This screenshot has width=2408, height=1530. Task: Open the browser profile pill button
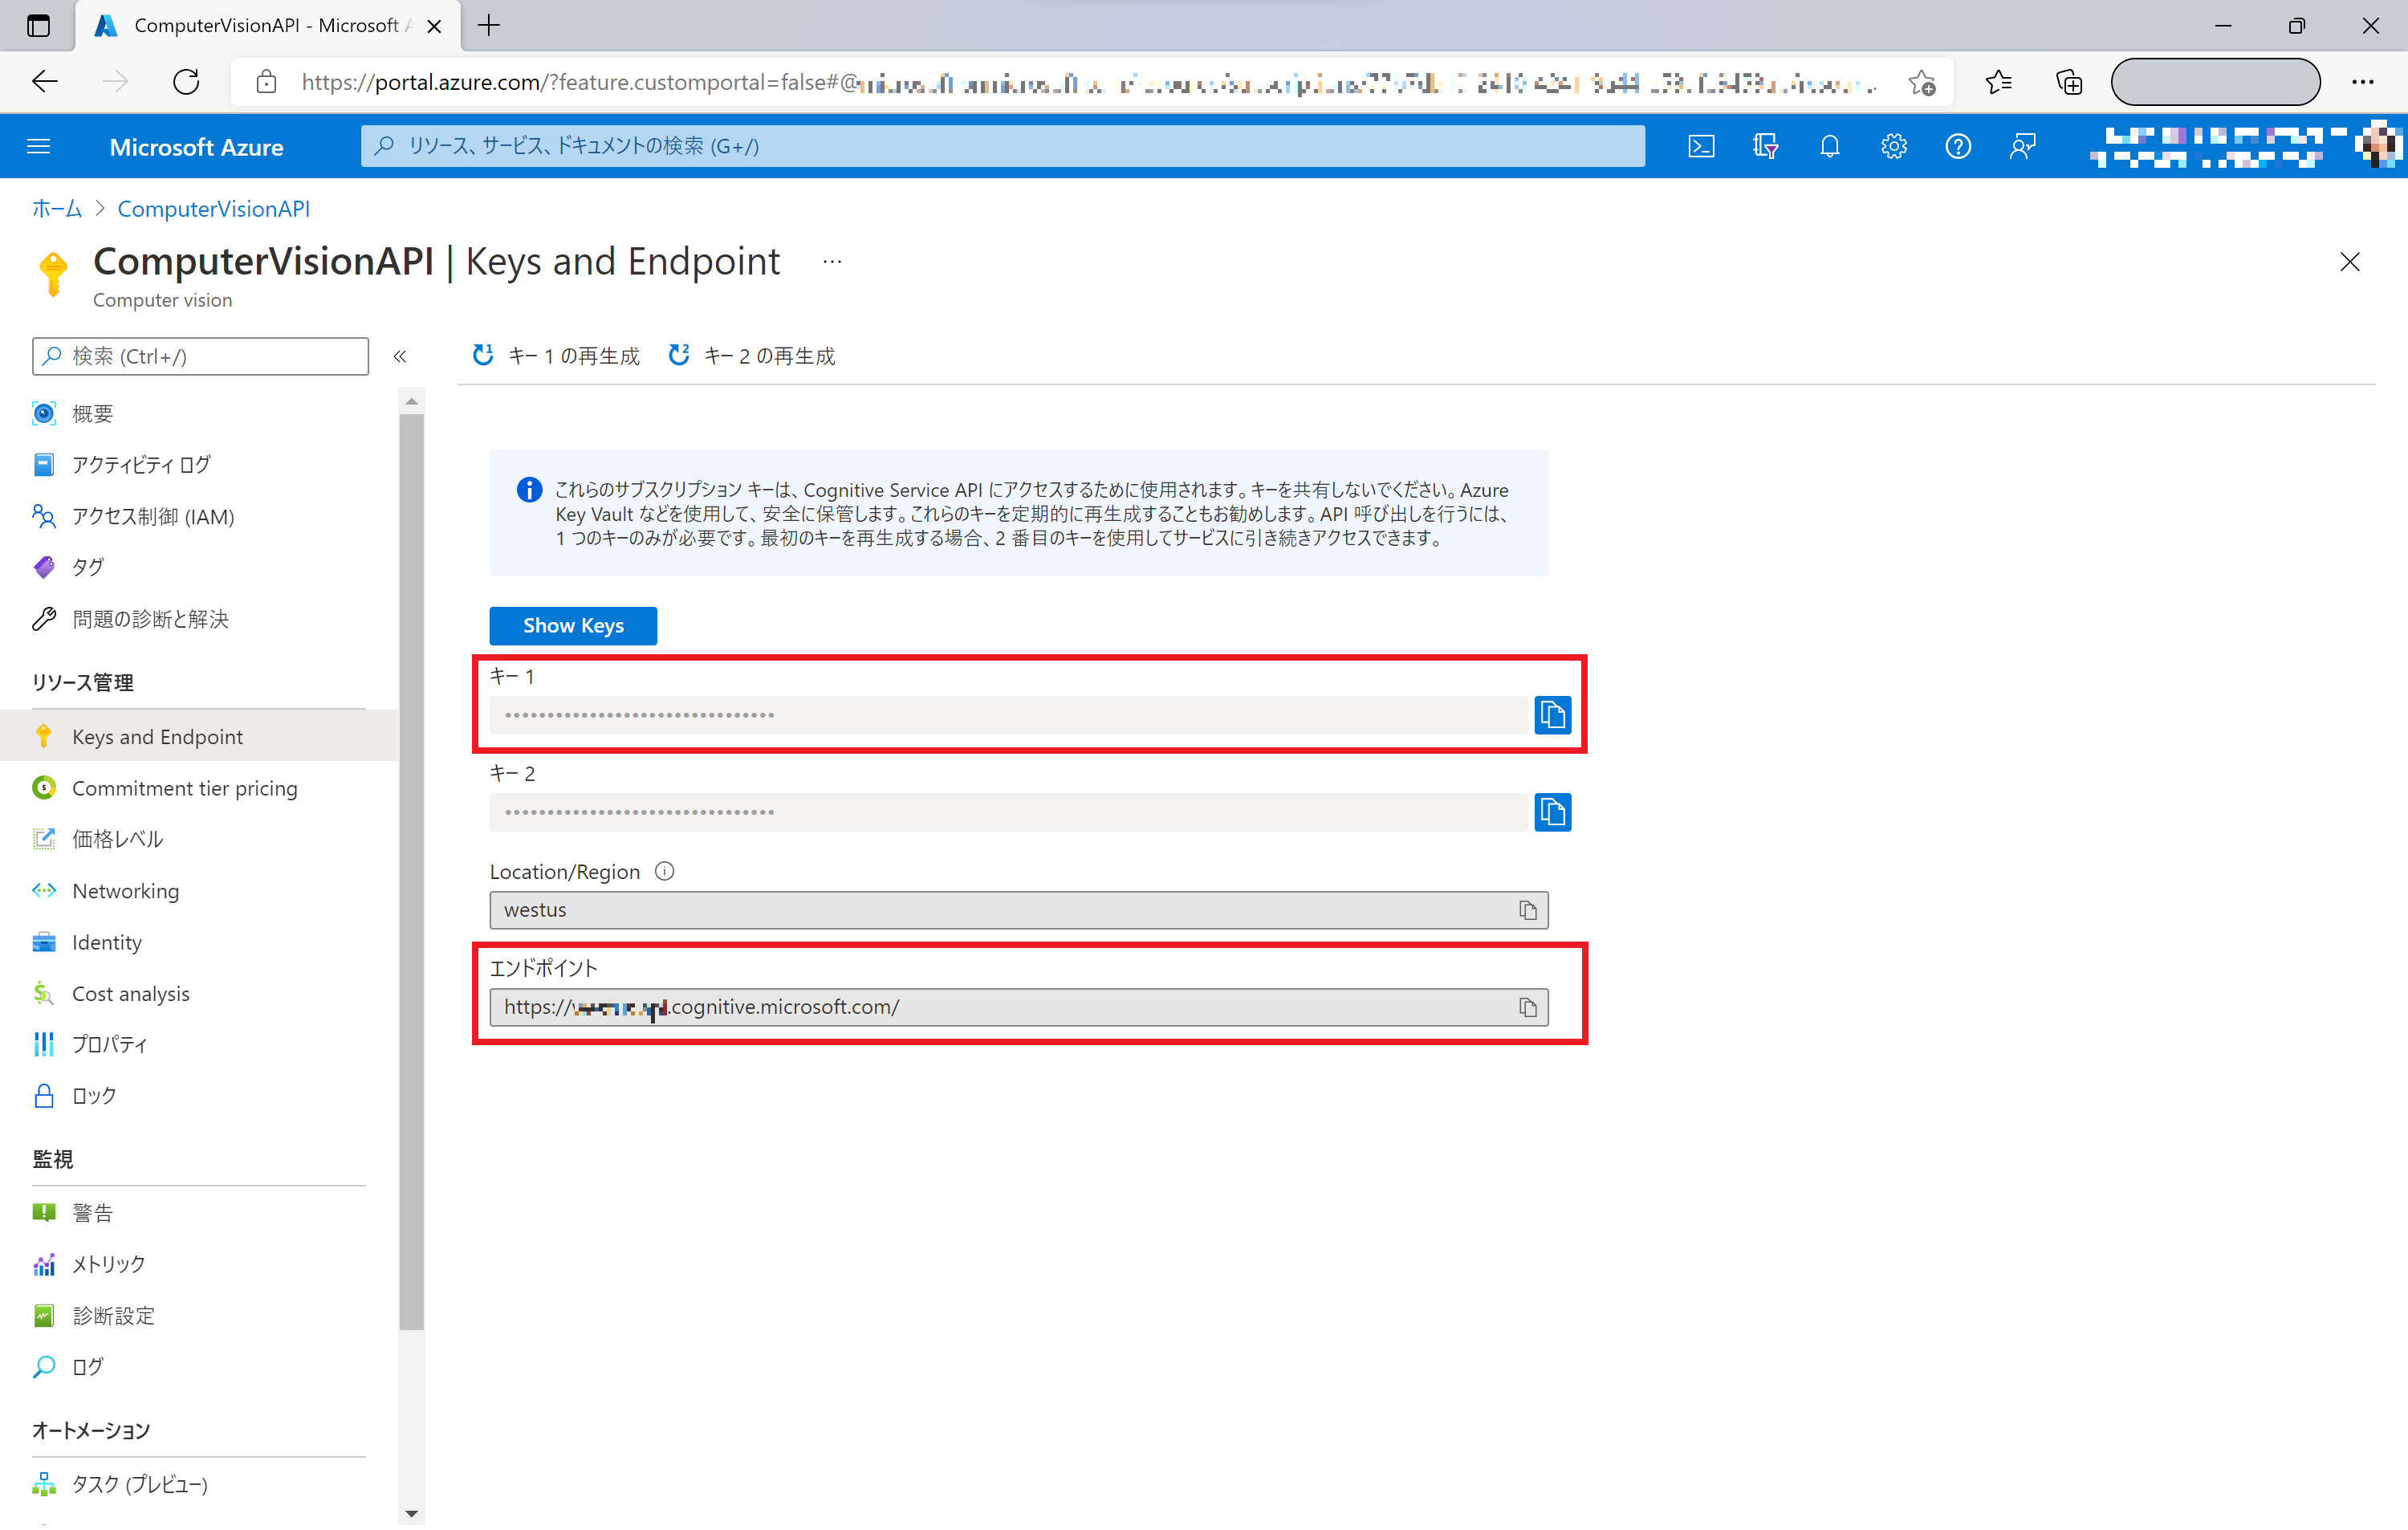[2215, 82]
